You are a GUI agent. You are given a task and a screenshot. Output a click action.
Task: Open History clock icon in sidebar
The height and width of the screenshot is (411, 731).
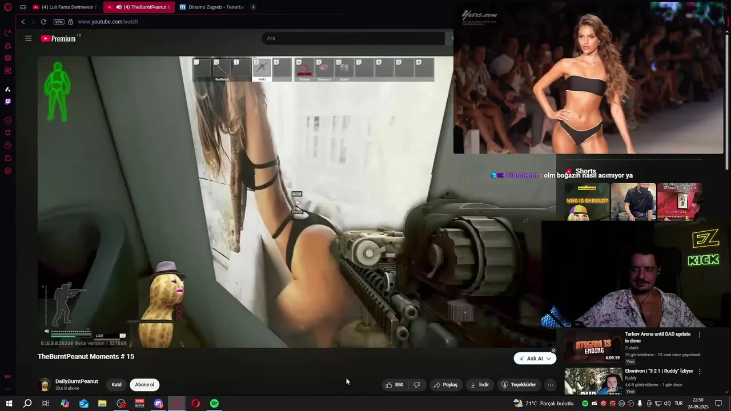tap(8, 146)
